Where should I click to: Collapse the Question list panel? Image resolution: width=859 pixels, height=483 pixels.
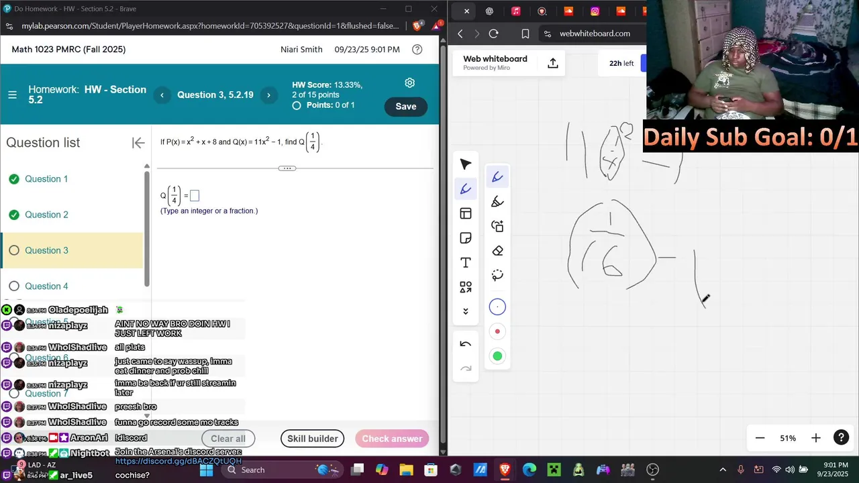138,142
